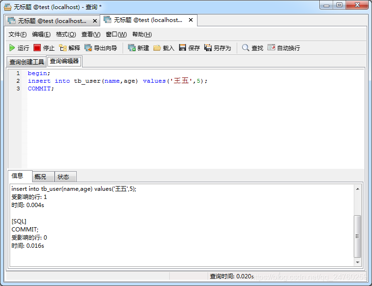The height and width of the screenshot is (286, 372).
Task: Click the 导出向导 label in the toolbar
Action: [x=105, y=48]
